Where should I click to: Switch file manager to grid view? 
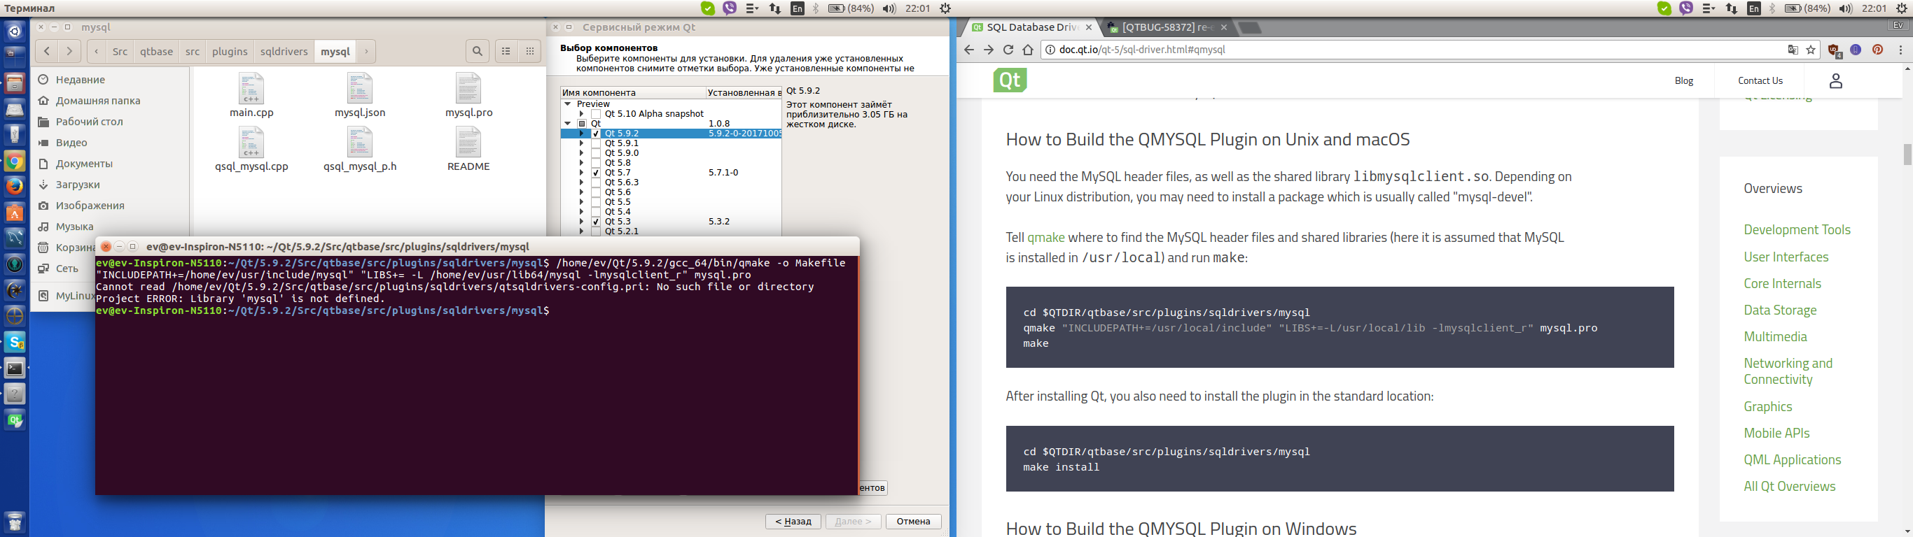coord(529,51)
